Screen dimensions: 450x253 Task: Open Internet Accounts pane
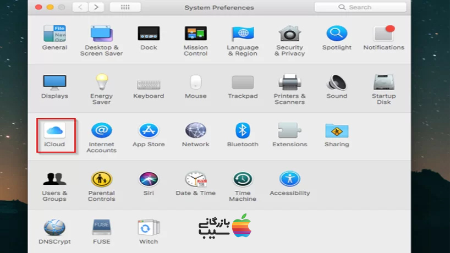coord(102,137)
